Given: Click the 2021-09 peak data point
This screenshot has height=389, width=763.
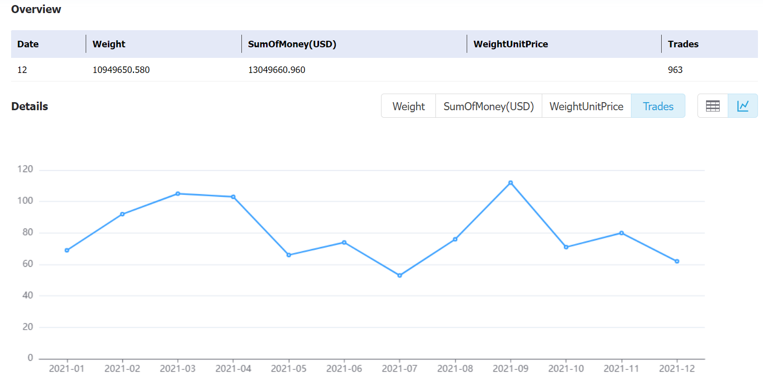Looking at the screenshot, I should 511,183.
